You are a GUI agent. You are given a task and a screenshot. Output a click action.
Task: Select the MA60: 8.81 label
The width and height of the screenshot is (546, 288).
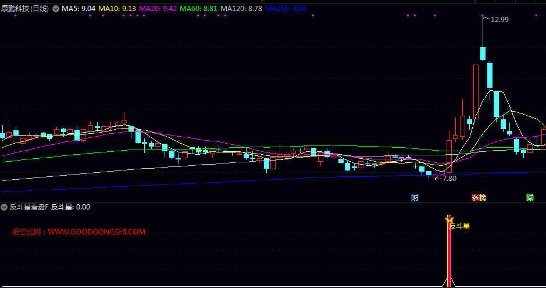click(x=198, y=9)
